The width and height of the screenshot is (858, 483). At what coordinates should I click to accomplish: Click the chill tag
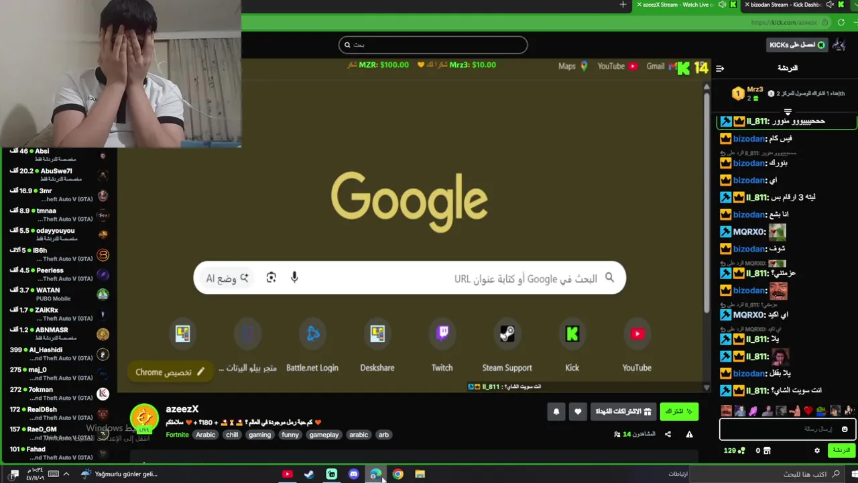(232, 435)
